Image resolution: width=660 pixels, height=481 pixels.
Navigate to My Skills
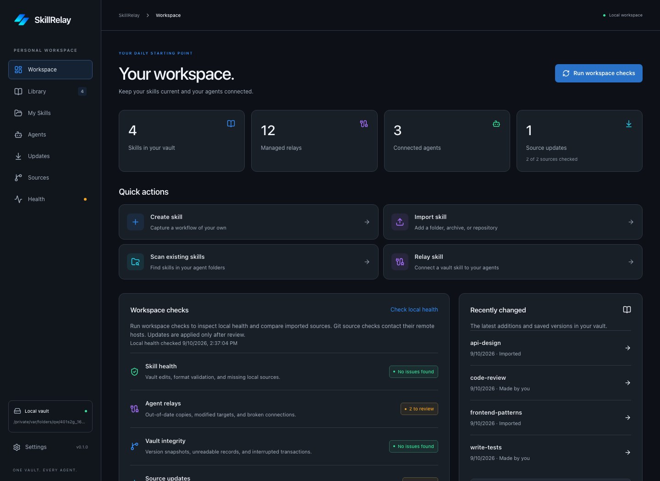tap(50, 113)
